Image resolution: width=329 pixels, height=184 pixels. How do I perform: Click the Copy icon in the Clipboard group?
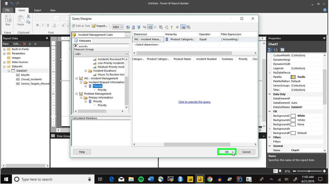29,22
